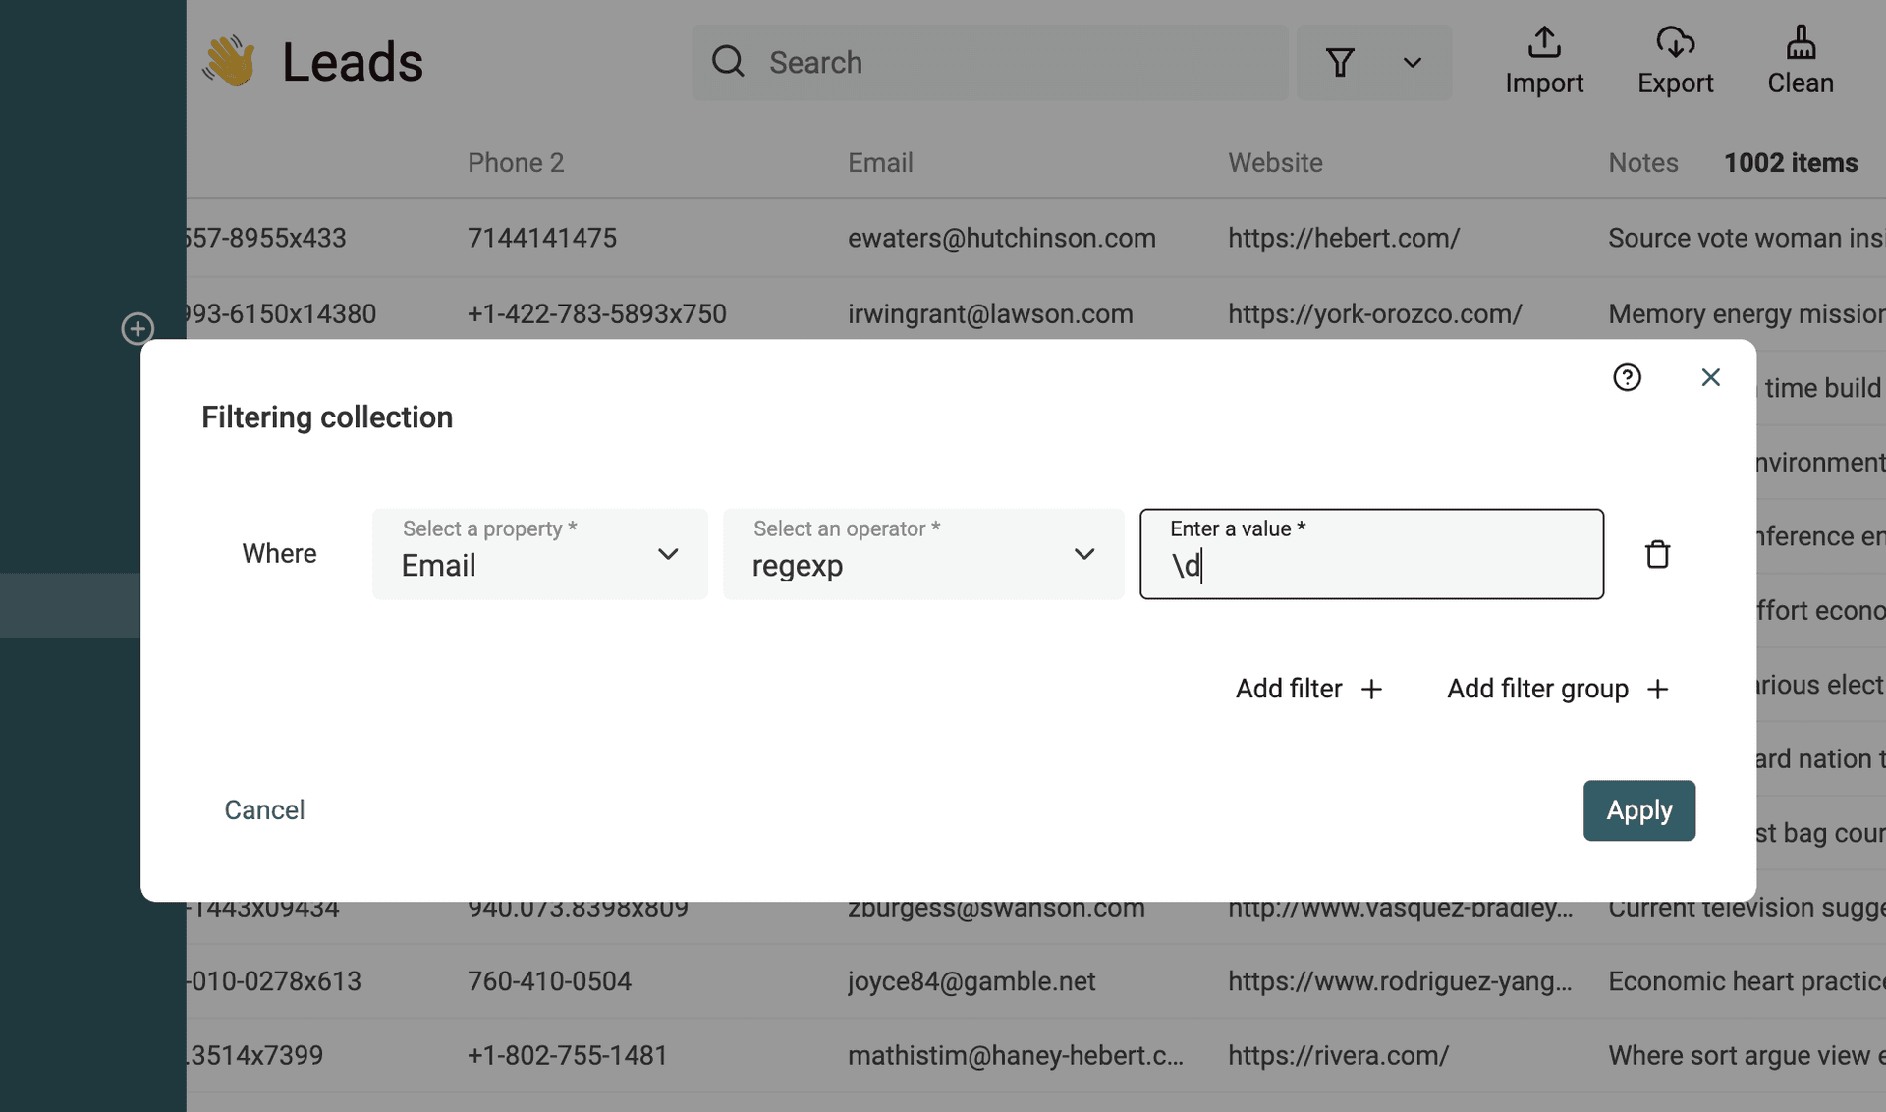Click the Email column header

(880, 163)
